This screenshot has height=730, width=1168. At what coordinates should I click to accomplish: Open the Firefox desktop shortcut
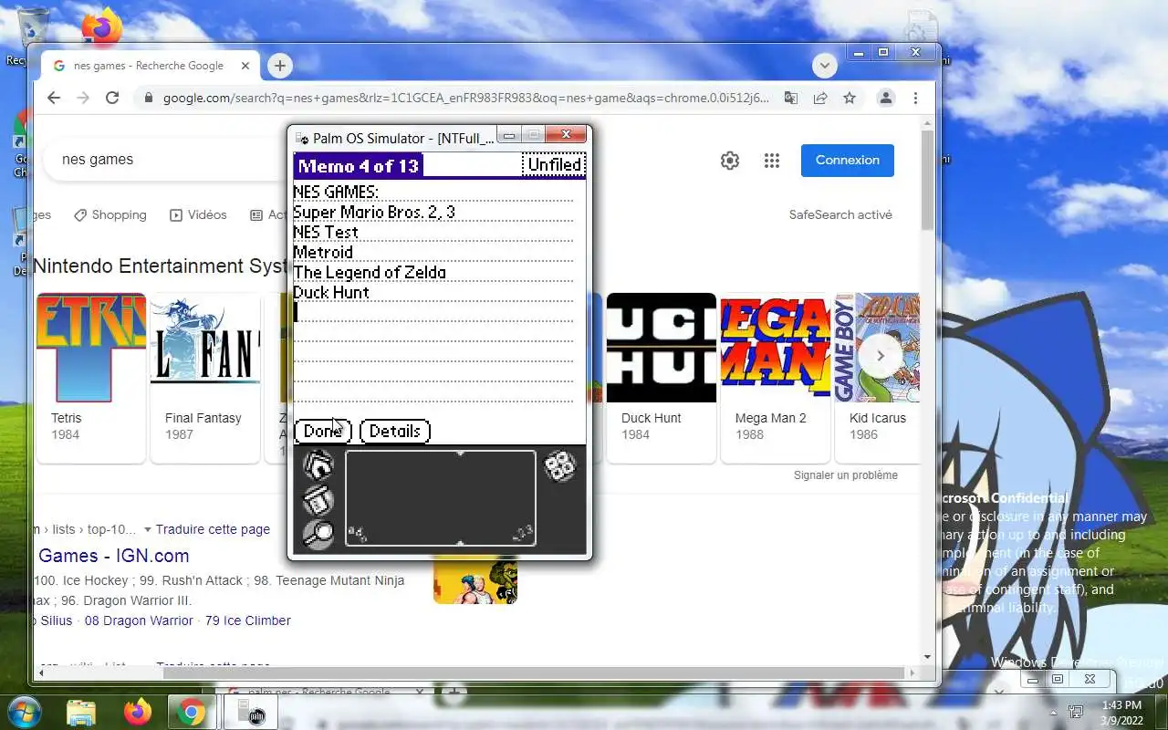pyautogui.click(x=101, y=26)
